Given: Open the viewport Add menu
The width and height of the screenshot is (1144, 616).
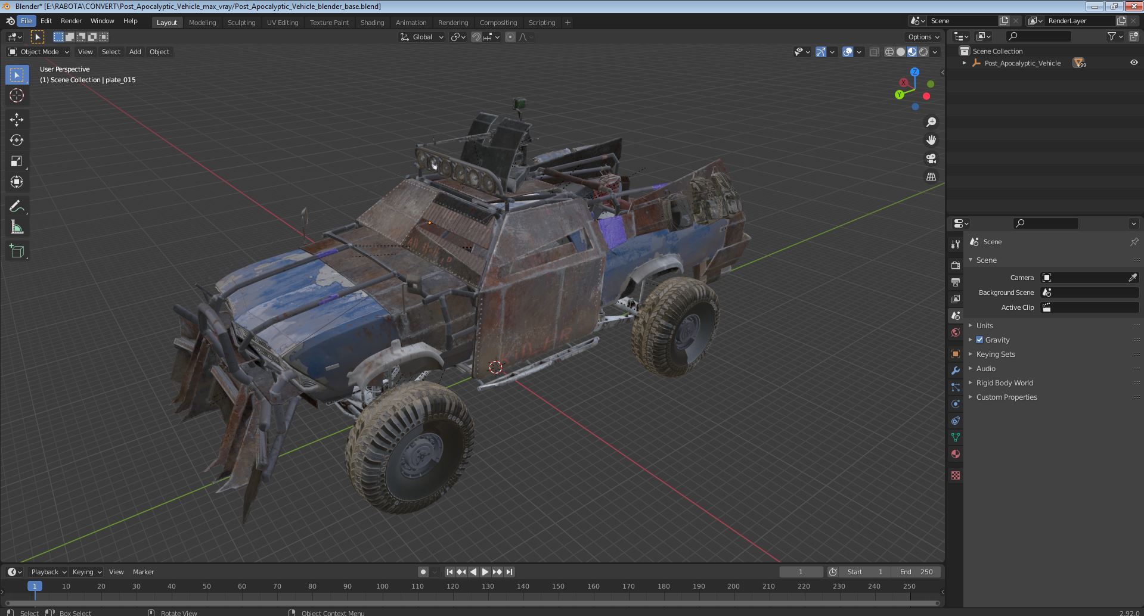Looking at the screenshot, I should (x=135, y=52).
